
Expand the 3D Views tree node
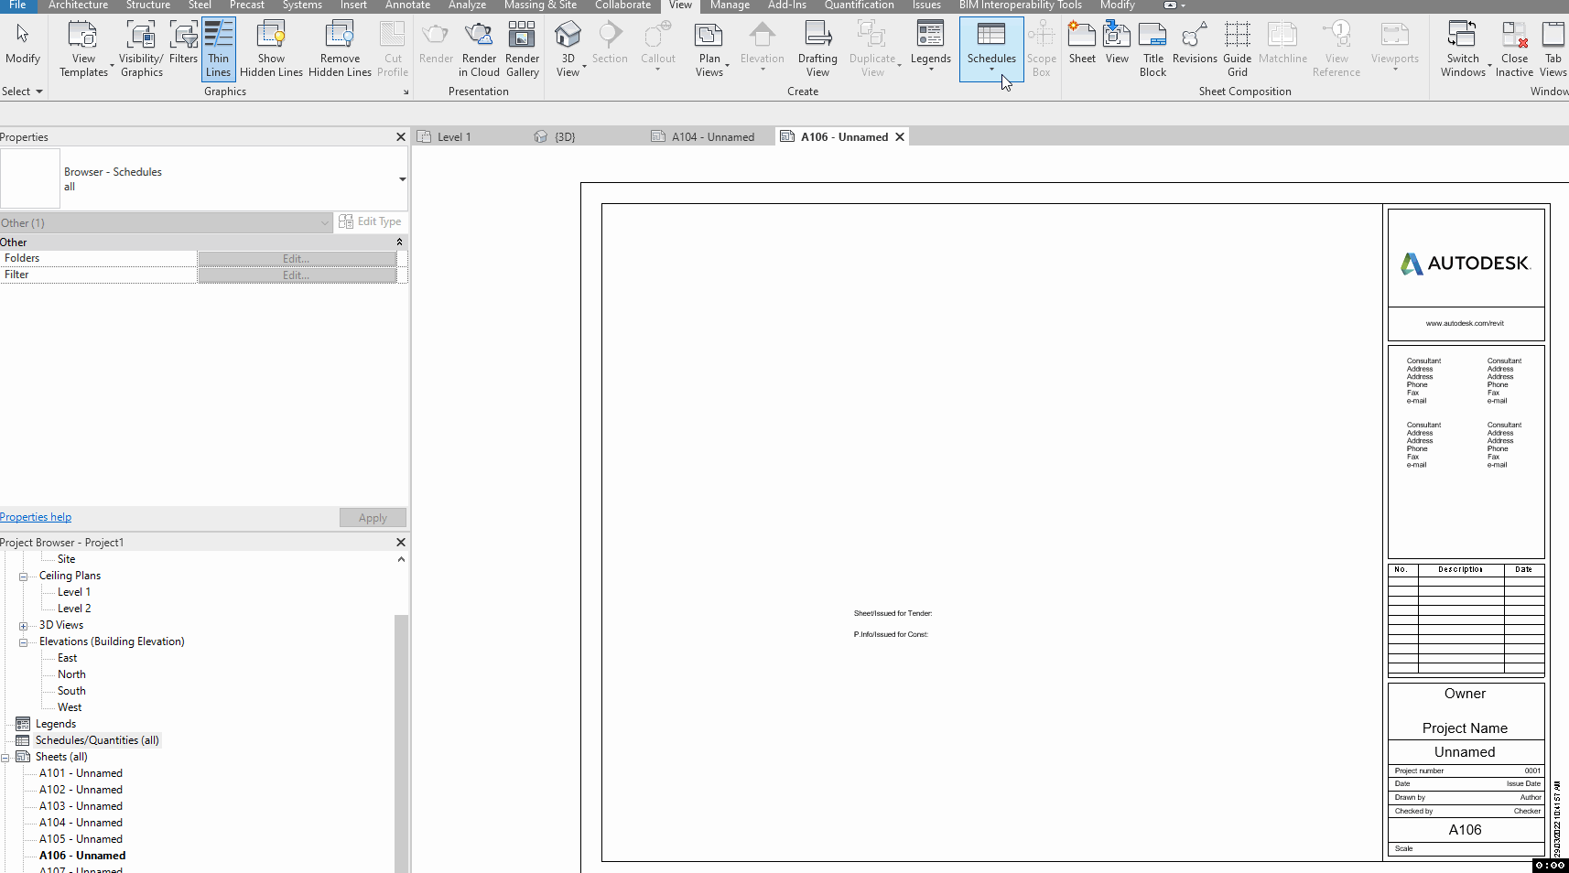point(23,626)
